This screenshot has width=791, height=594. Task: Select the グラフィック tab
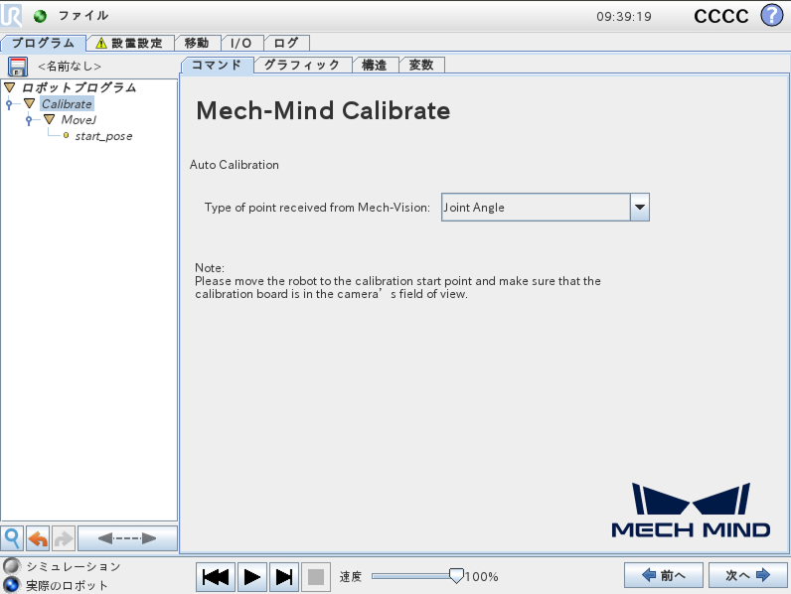click(302, 65)
